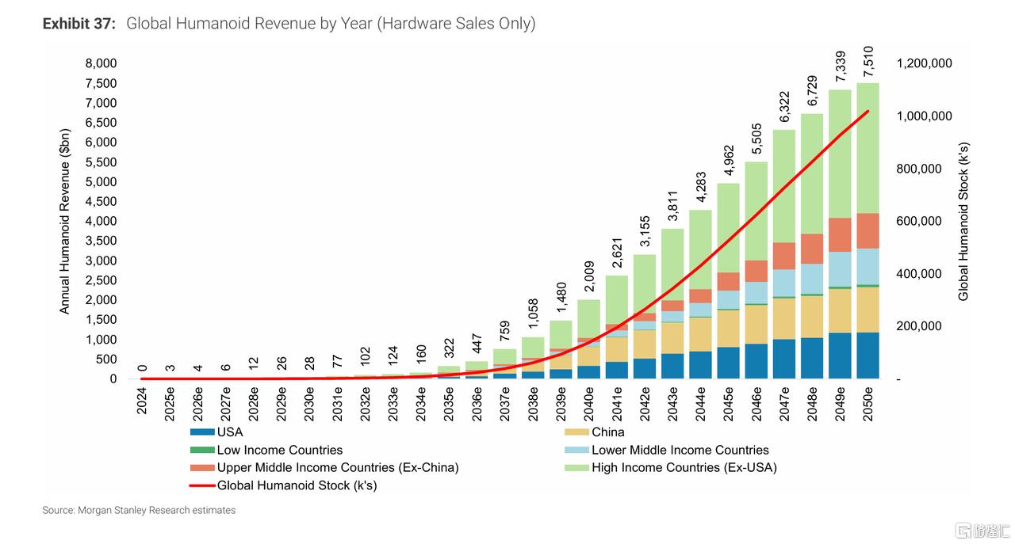
Task: Click the 2,009 data label
Action: pyautogui.click(x=588, y=277)
